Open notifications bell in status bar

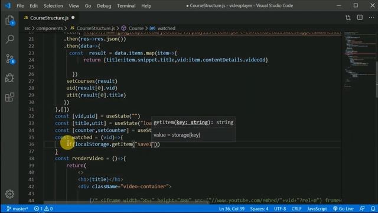coord(373,209)
